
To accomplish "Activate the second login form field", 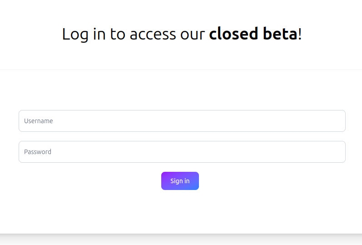I will click(x=182, y=152).
